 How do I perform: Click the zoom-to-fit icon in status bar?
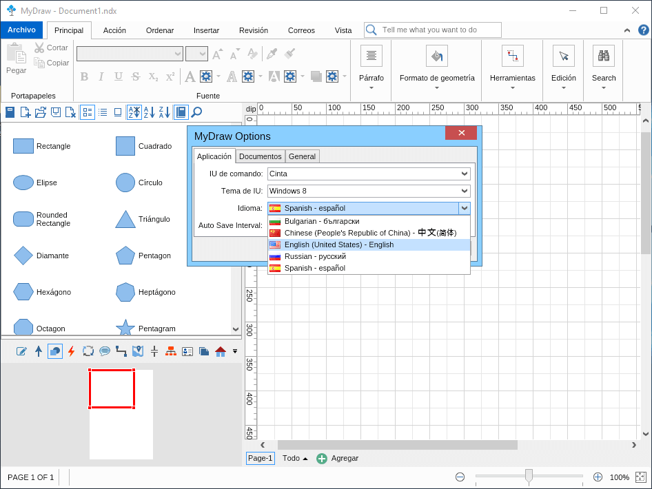click(x=640, y=477)
